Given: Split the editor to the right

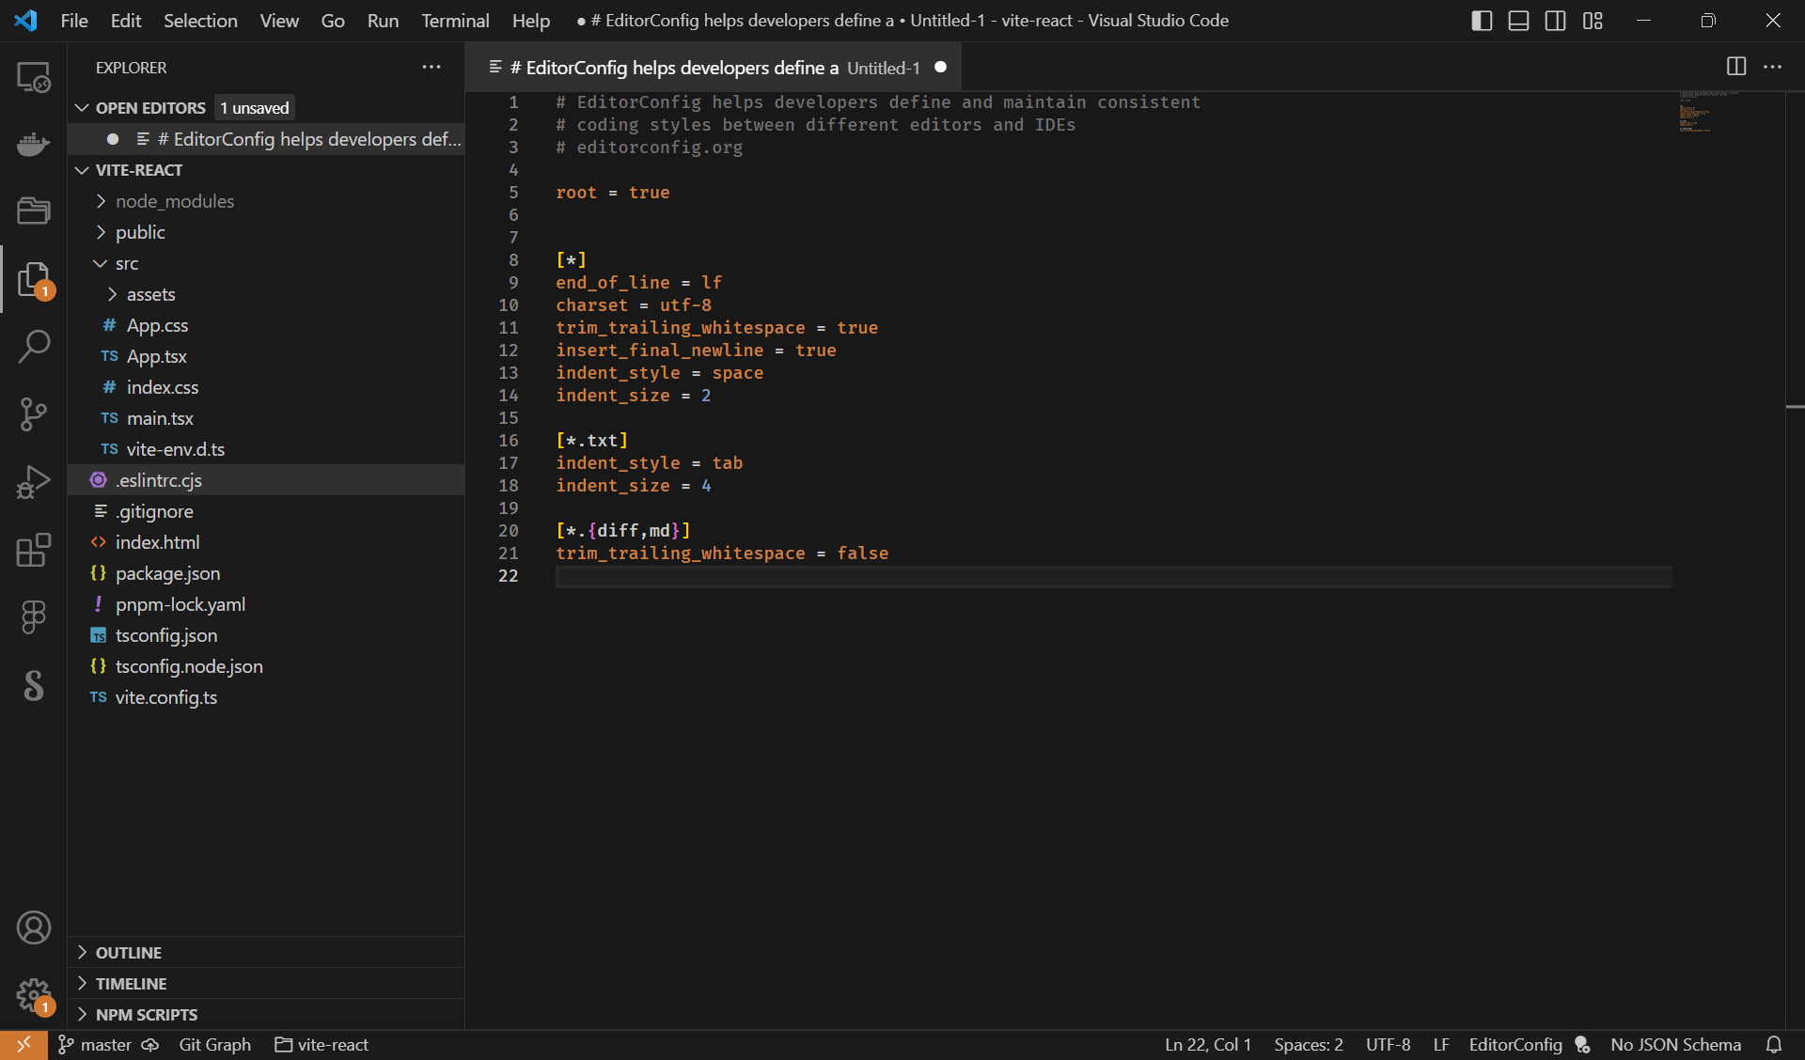Looking at the screenshot, I should tap(1736, 67).
